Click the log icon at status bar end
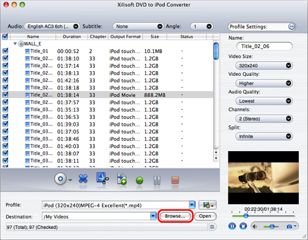Viewport: 308px width, 240px height. coord(212,227)
